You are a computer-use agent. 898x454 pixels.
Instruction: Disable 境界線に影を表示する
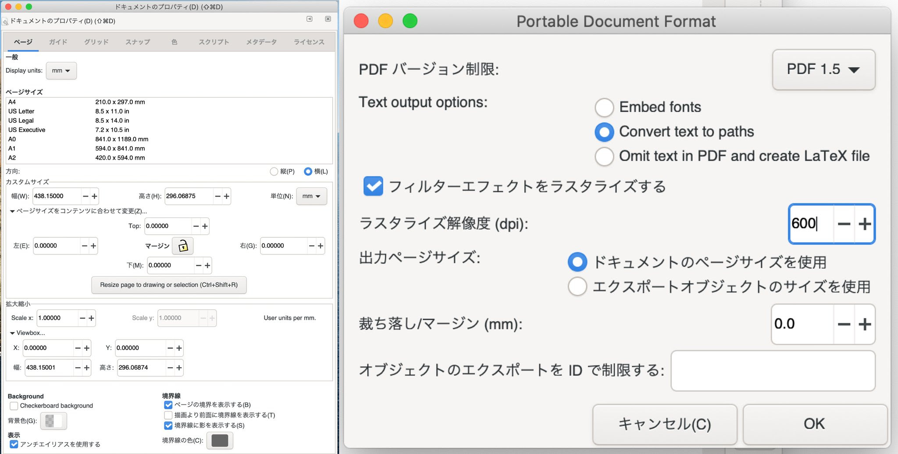pyautogui.click(x=168, y=425)
